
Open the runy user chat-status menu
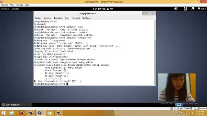[x=202, y=9]
